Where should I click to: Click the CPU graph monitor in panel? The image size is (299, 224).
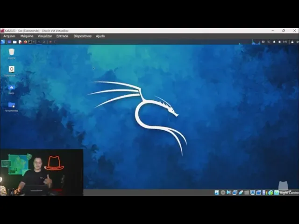click(256, 42)
